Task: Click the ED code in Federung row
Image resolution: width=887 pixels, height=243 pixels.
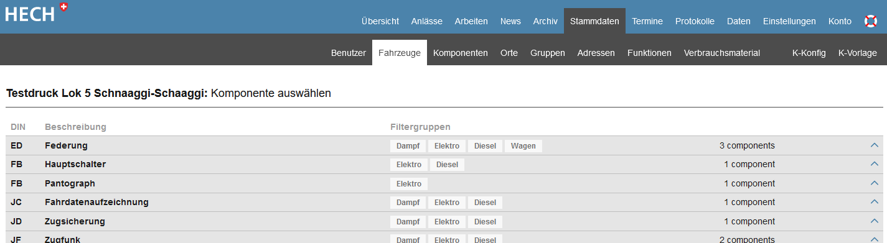Action: [x=17, y=145]
